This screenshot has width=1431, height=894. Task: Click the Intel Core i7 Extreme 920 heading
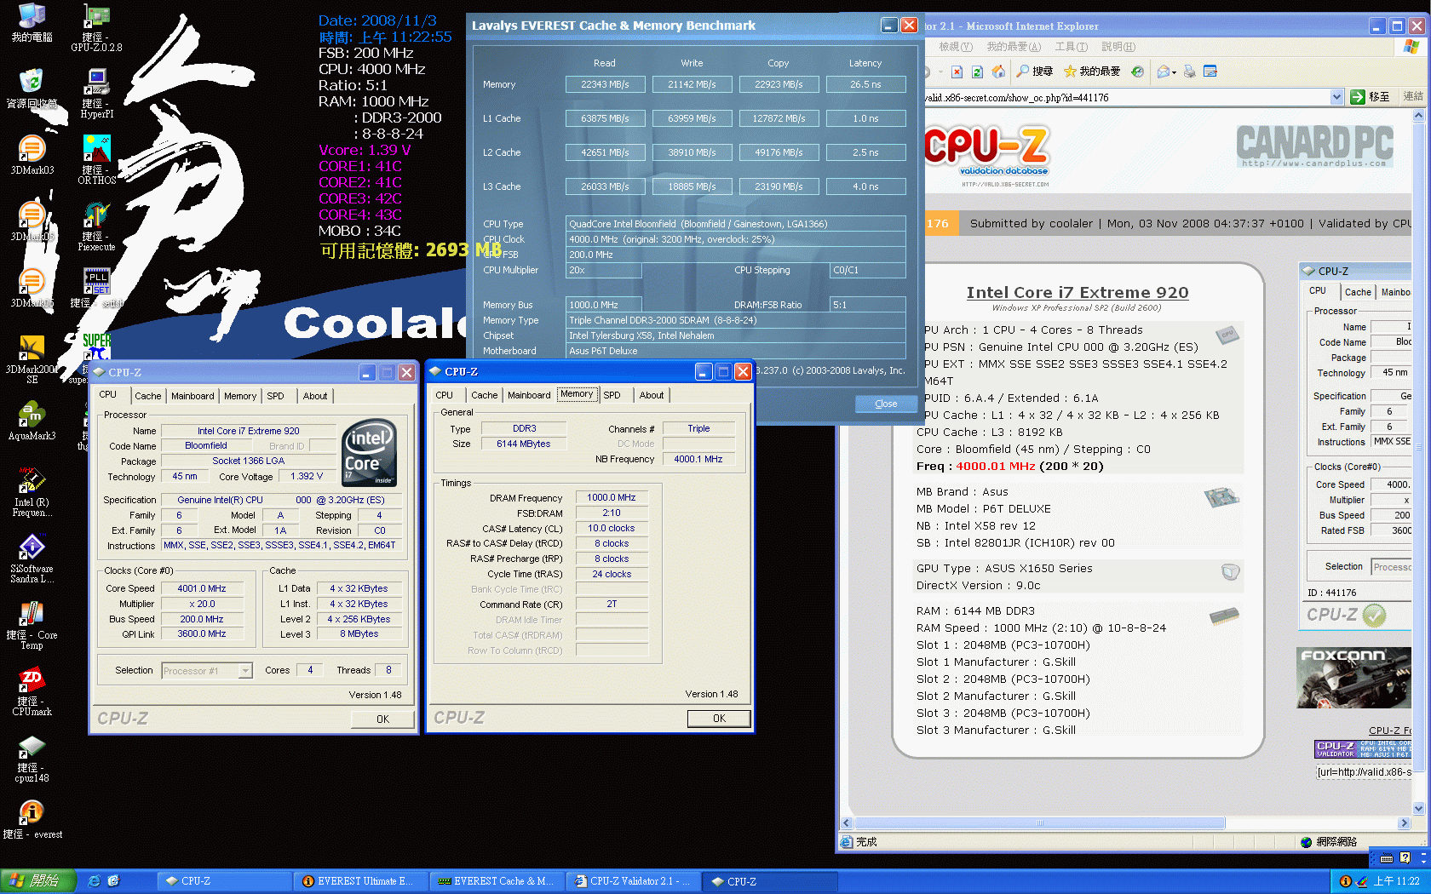1078,292
